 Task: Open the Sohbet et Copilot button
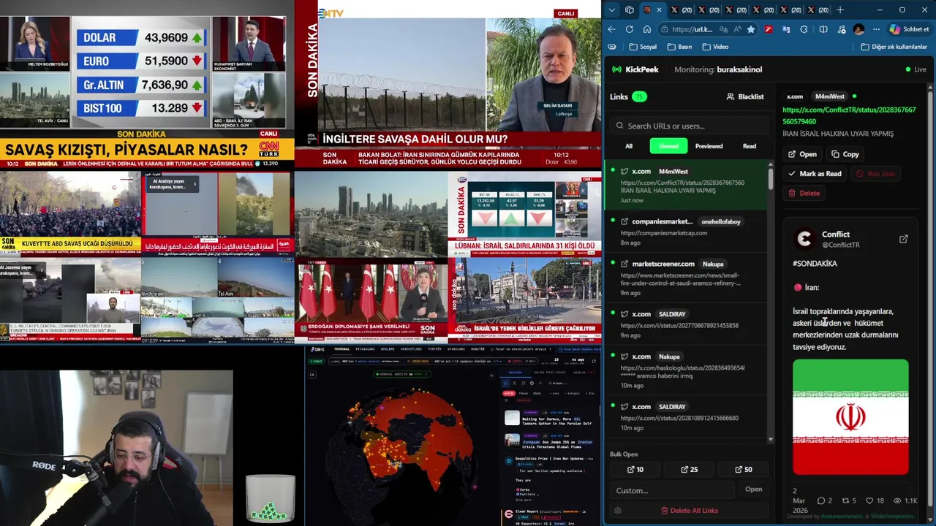tap(909, 29)
